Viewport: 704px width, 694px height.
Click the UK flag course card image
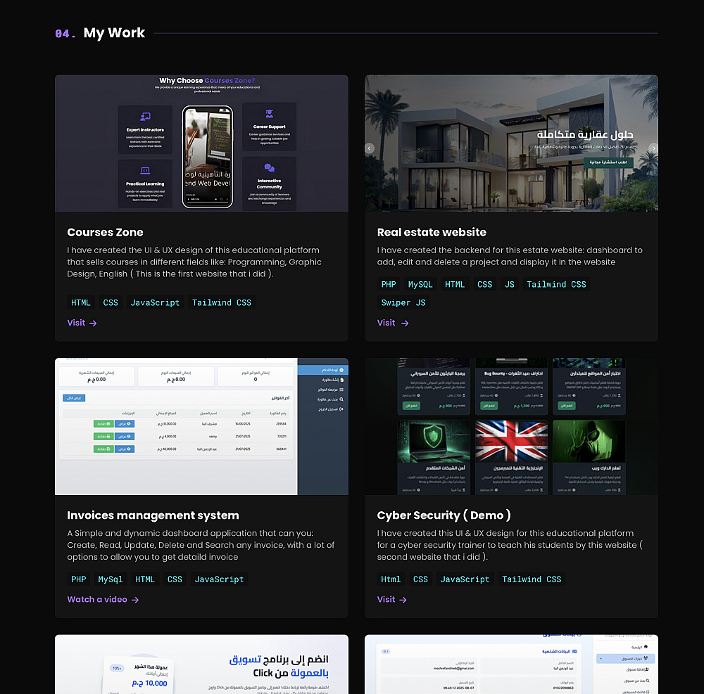click(511, 441)
